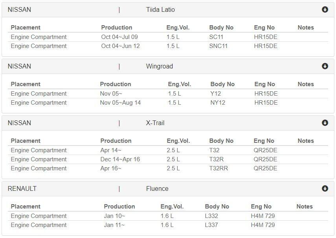Select the T32R Dec 14~Apr 16 row
This screenshot has height=238, width=336.
pyautogui.click(x=168, y=159)
